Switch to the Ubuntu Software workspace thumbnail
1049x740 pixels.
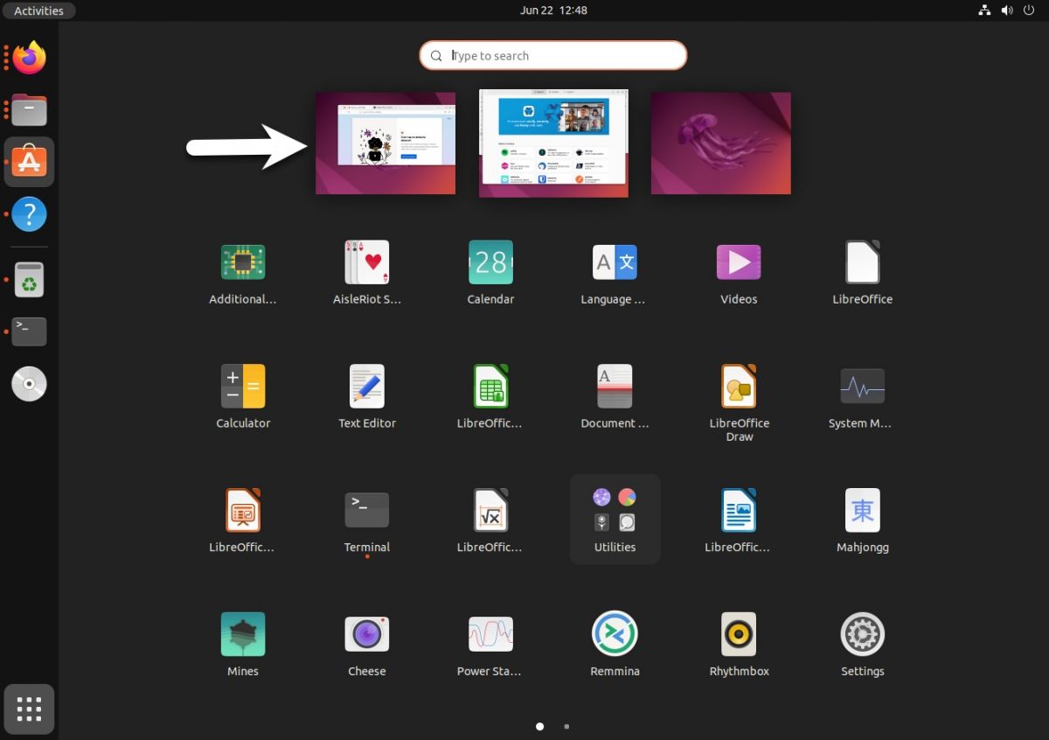(553, 143)
